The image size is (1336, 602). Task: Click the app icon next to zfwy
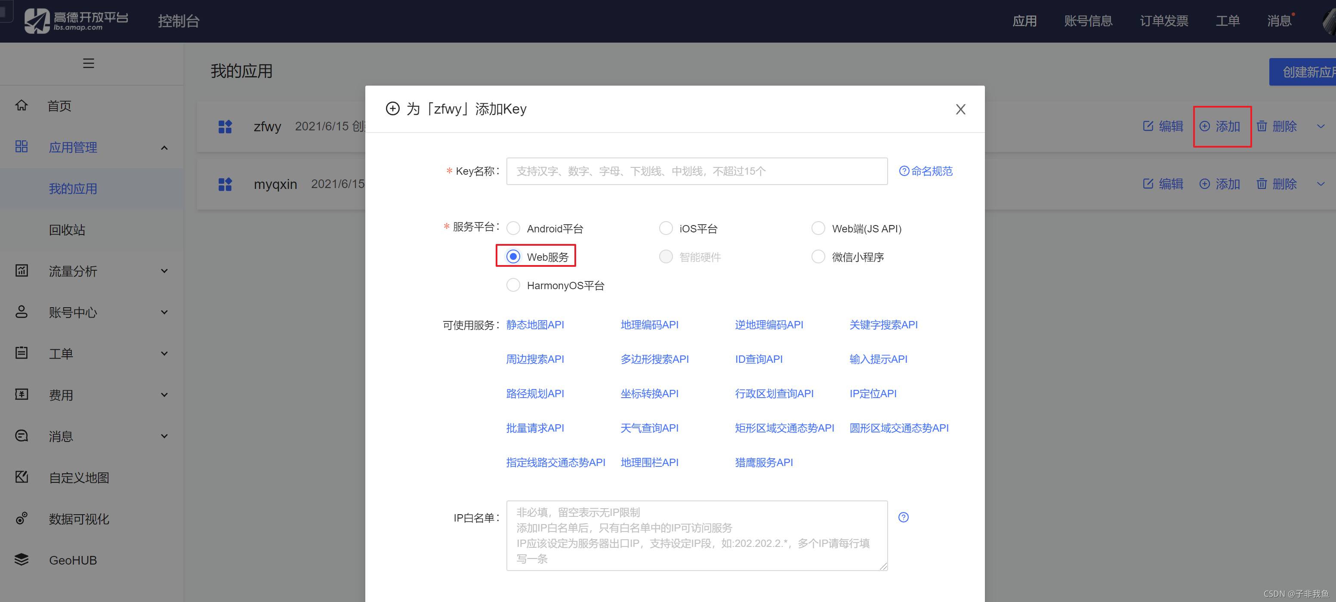pyautogui.click(x=225, y=127)
